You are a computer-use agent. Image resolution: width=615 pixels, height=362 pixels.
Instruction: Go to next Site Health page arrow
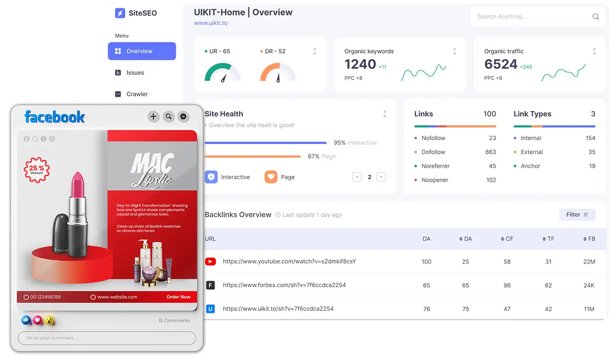[x=381, y=177]
